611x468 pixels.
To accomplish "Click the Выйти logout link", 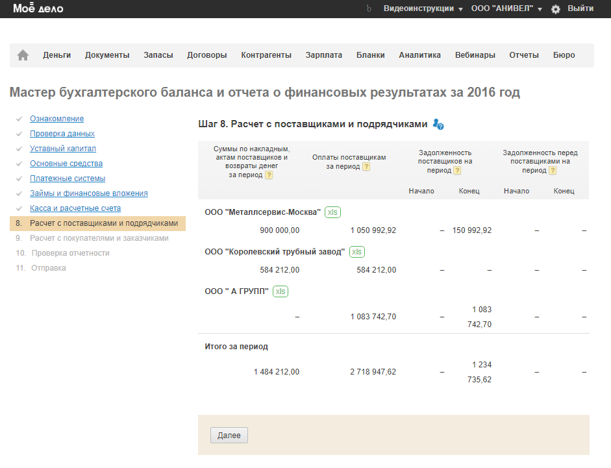I will point(580,9).
